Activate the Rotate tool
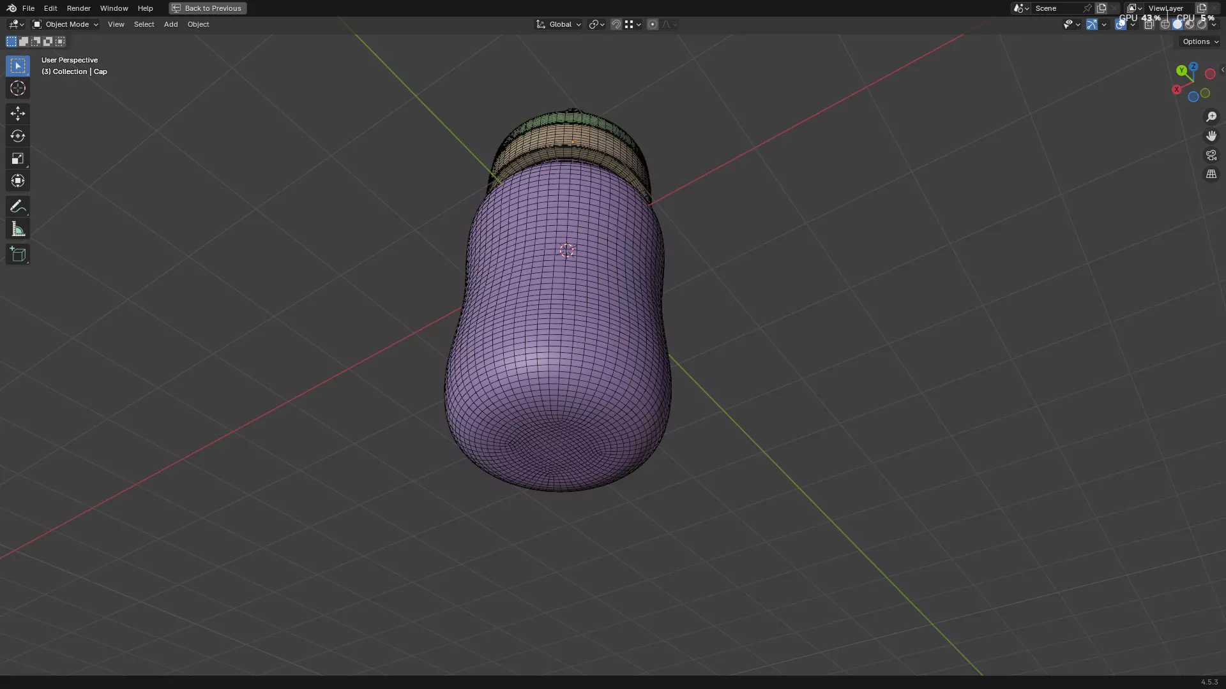Screen dimensions: 1226x689 18,136
